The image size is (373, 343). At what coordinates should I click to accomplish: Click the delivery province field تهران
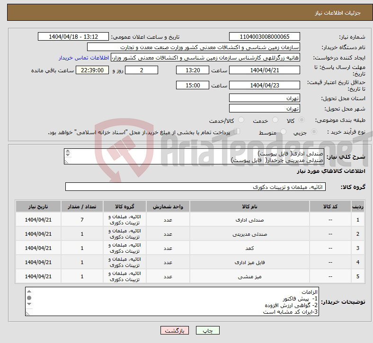(264, 98)
